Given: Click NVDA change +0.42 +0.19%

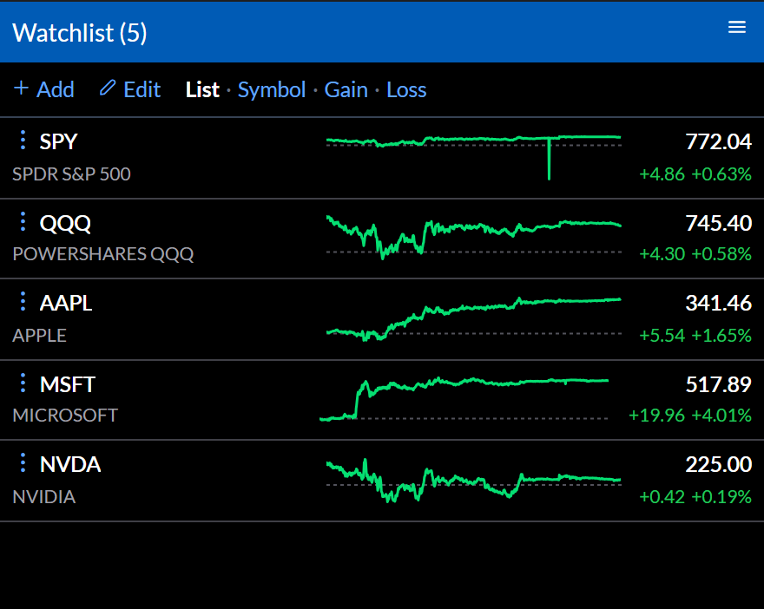Looking at the screenshot, I should (x=695, y=496).
